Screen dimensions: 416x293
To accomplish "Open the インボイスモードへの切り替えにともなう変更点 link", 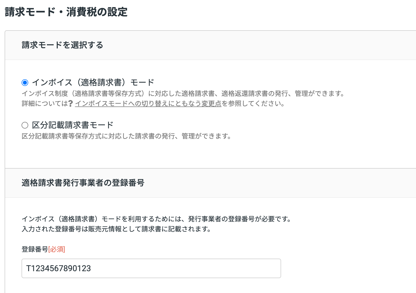I will click(148, 104).
